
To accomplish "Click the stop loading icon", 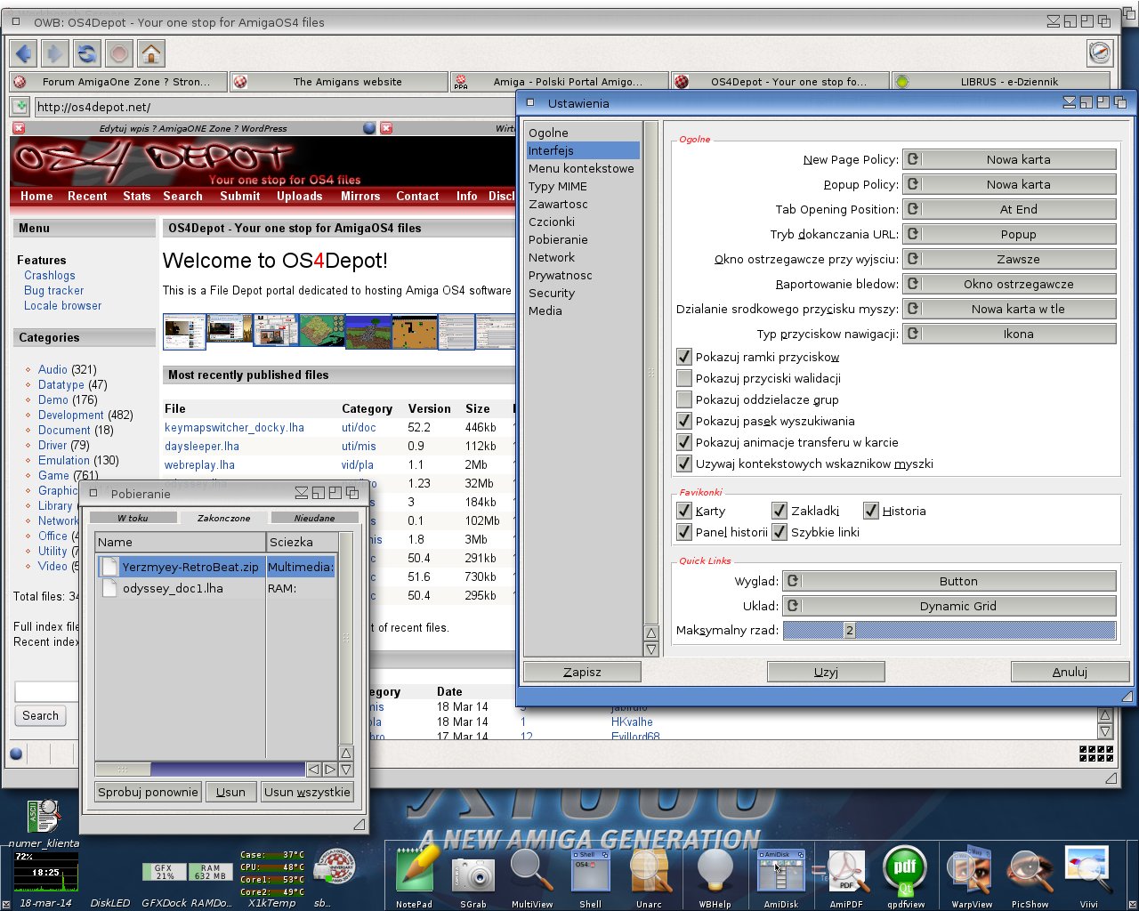I will coord(119,53).
